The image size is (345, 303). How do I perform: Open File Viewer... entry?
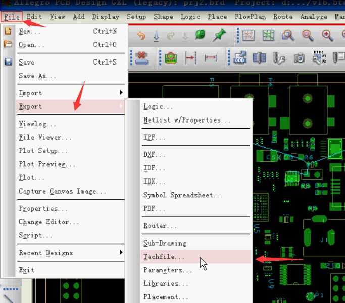click(x=71, y=138)
